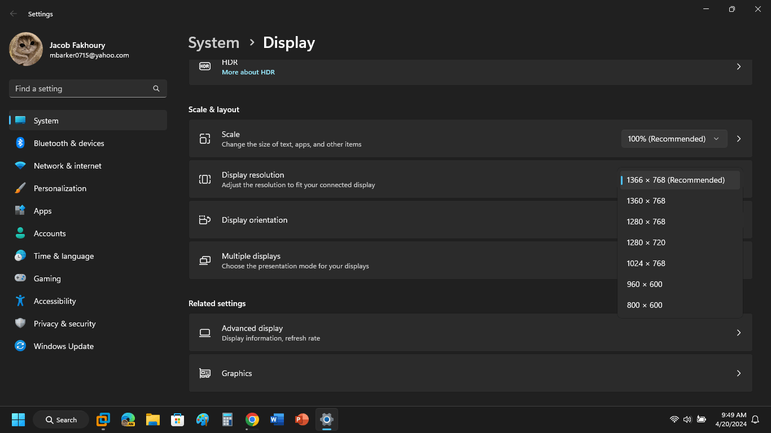Open Windows Update page

coord(63,346)
